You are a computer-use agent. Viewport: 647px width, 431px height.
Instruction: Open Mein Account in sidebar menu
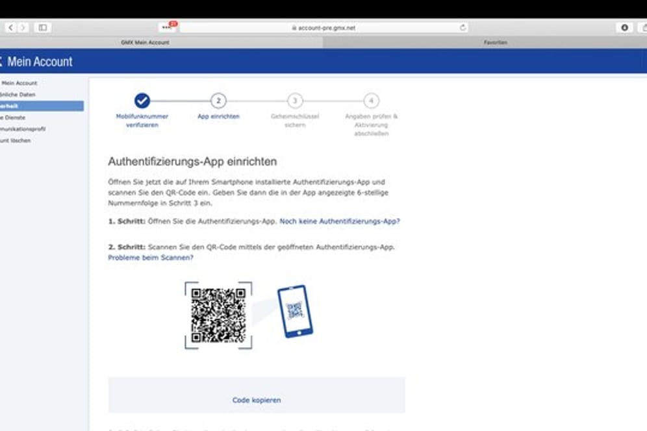click(19, 83)
